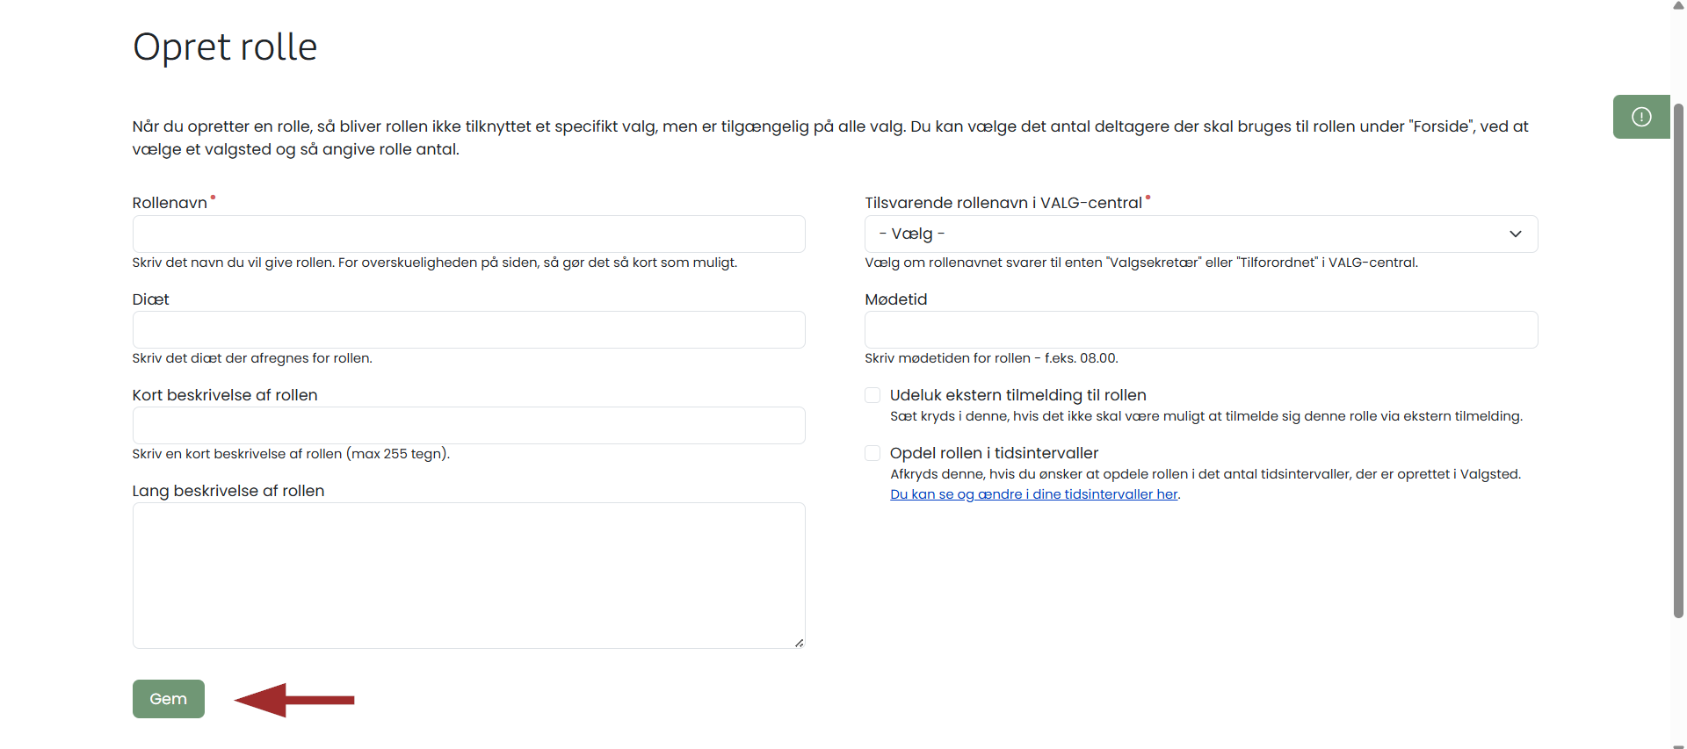Enable the Udeluk ekstern tilmelding checkbox
This screenshot has width=1687, height=749.
(x=872, y=395)
